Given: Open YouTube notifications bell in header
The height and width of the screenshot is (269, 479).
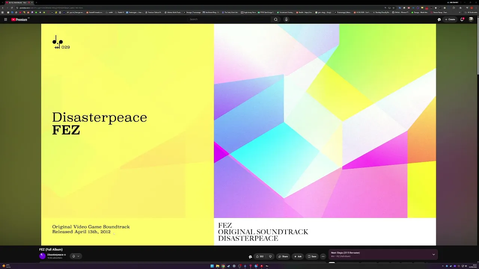Looking at the screenshot, I should 462,19.
